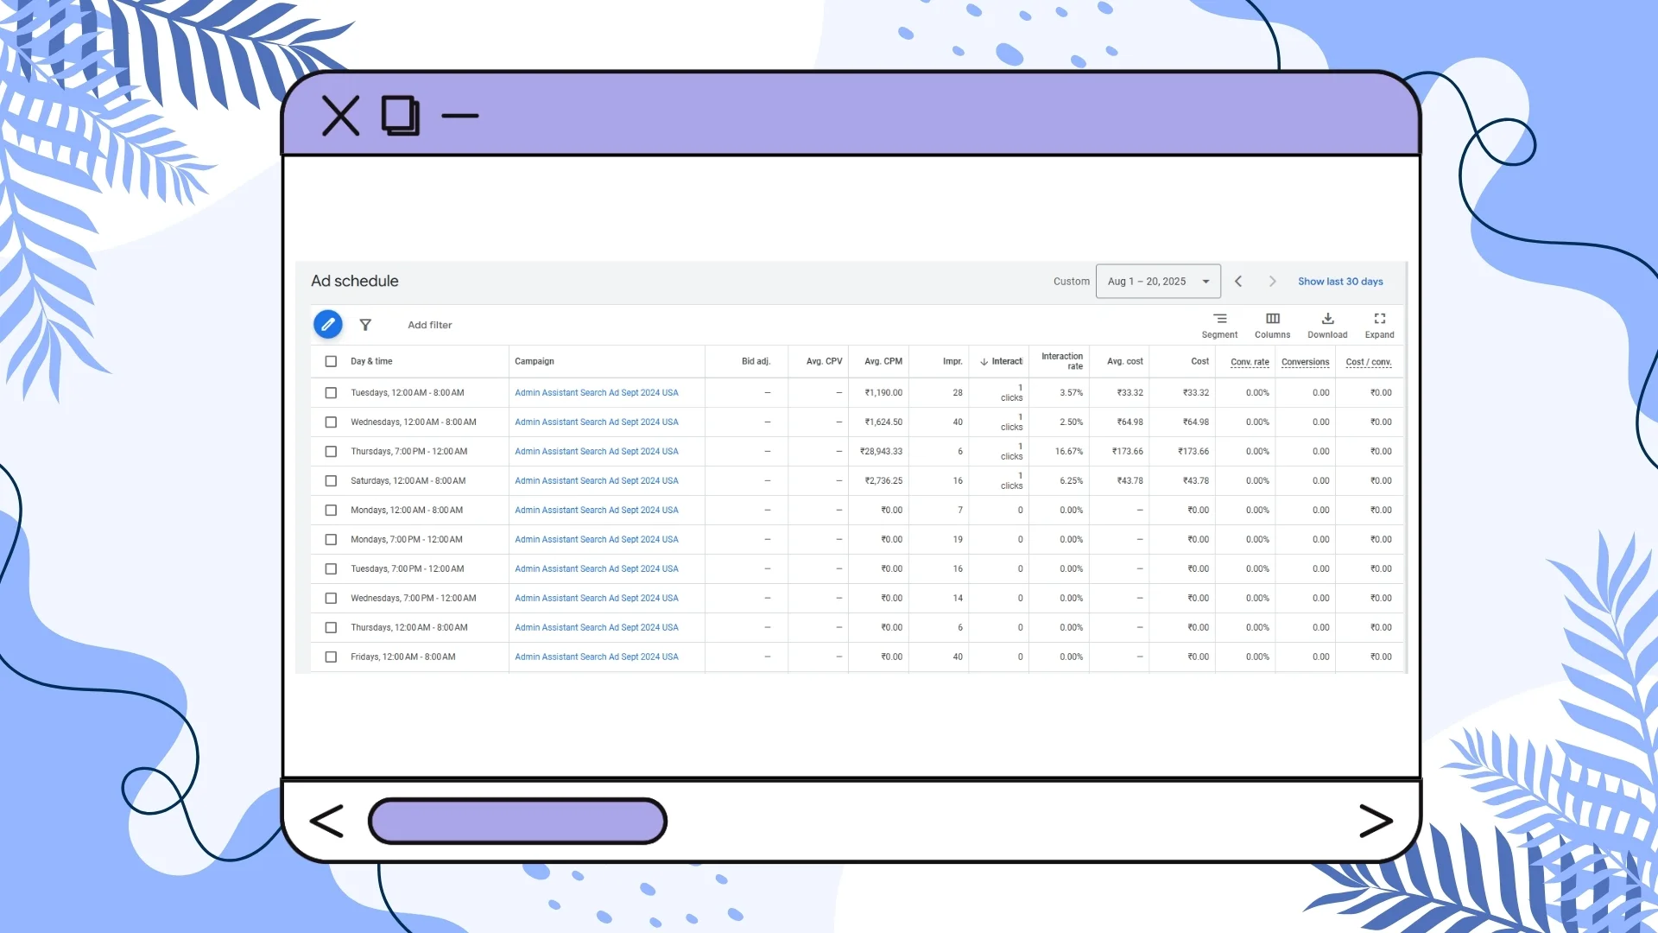
Task: Click the left arrow in bottom bar
Action: 326,821
